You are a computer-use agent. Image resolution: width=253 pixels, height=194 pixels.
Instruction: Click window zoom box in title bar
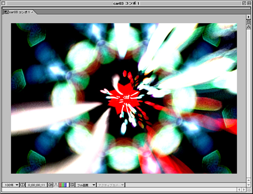click(x=244, y=3)
